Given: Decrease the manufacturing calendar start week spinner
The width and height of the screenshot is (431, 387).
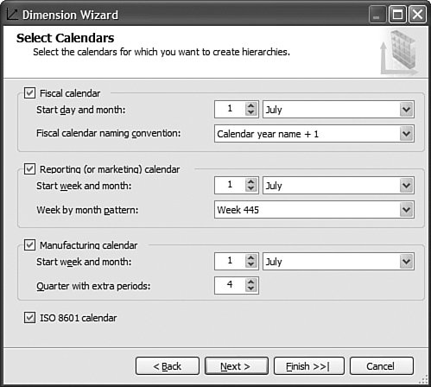Looking at the screenshot, I should (251, 264).
